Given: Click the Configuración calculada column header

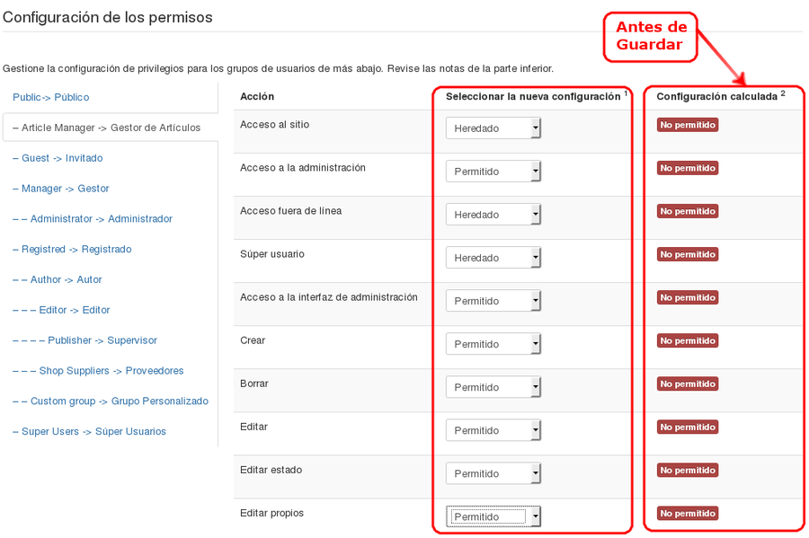Looking at the screenshot, I should pyautogui.click(x=717, y=96).
